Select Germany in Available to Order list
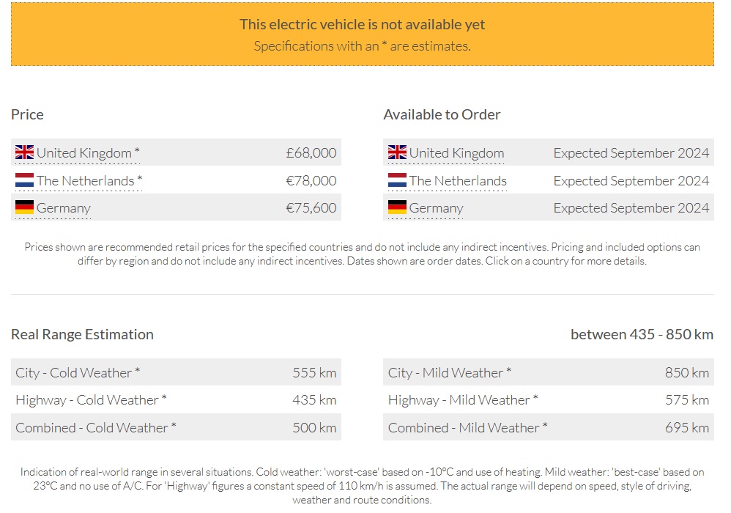The height and width of the screenshot is (513, 731). (x=436, y=208)
